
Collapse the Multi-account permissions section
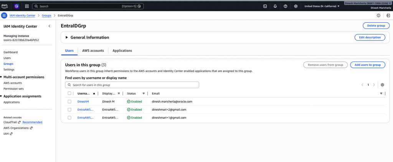click(x=2, y=77)
